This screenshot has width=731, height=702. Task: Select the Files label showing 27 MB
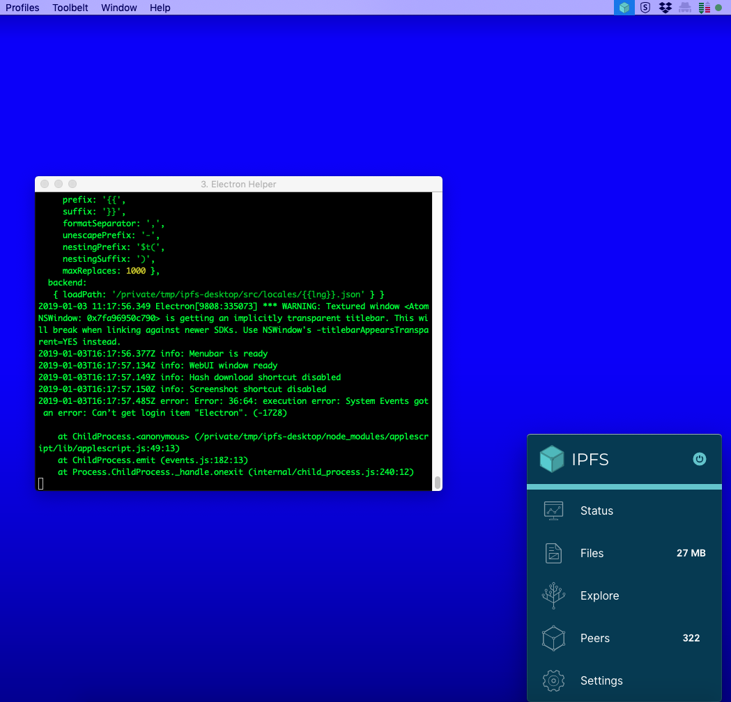592,554
